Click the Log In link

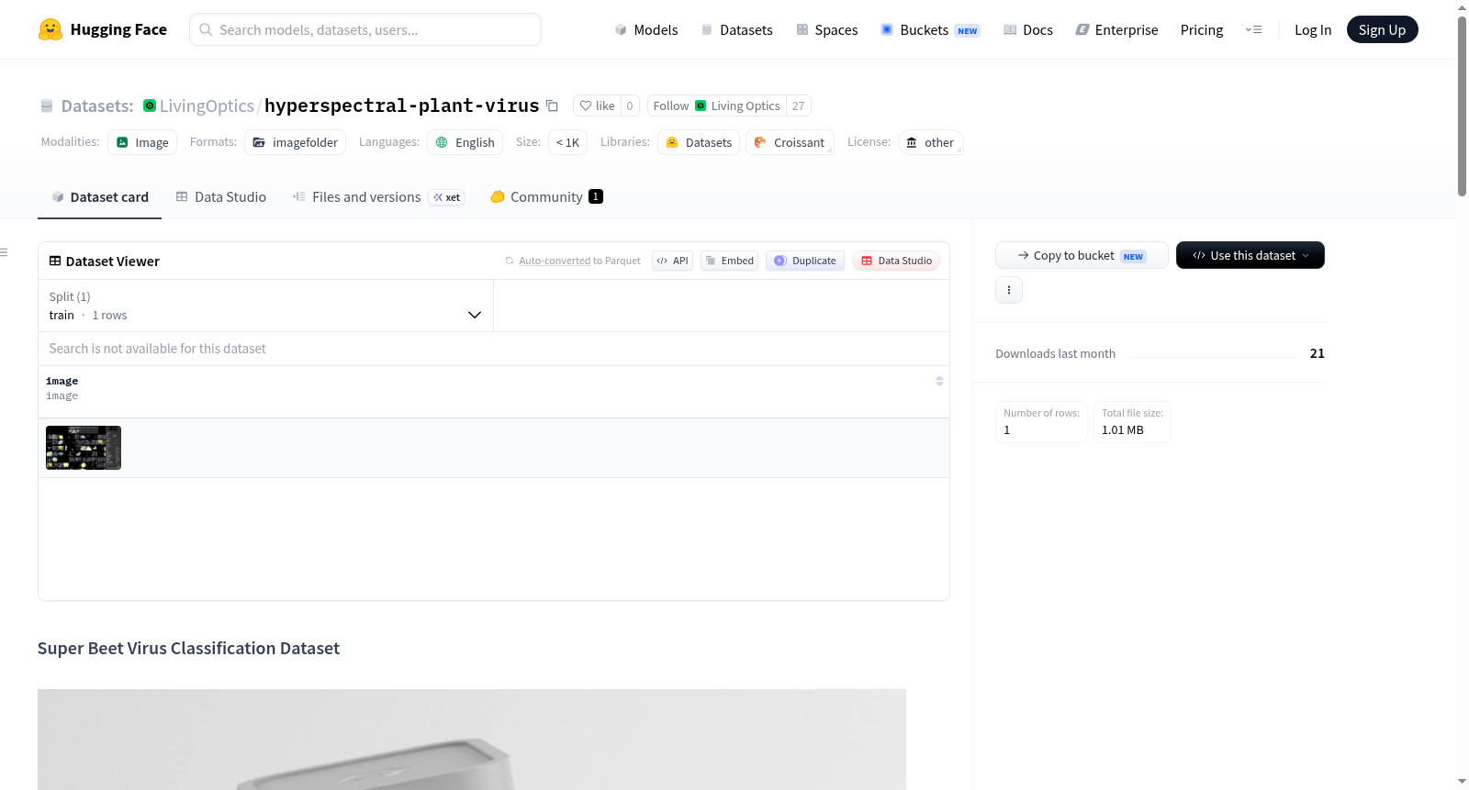(x=1313, y=29)
